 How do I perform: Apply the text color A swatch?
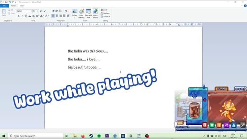pyautogui.click(x=41, y=16)
